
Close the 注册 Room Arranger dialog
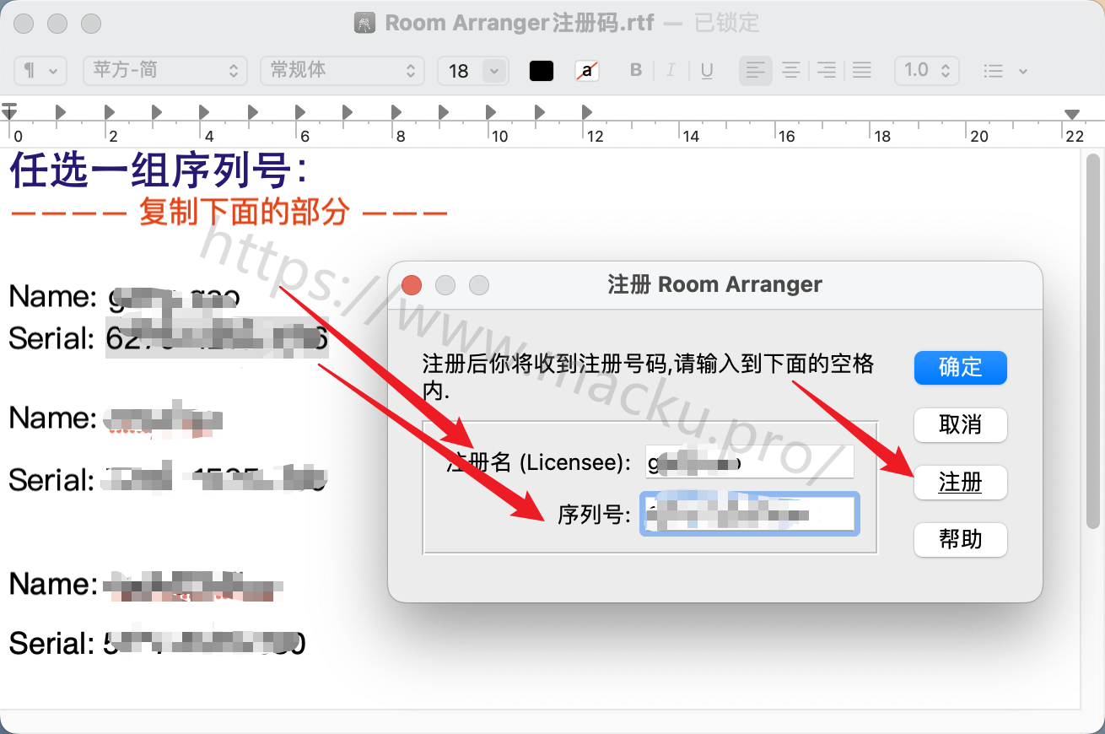[x=412, y=285]
